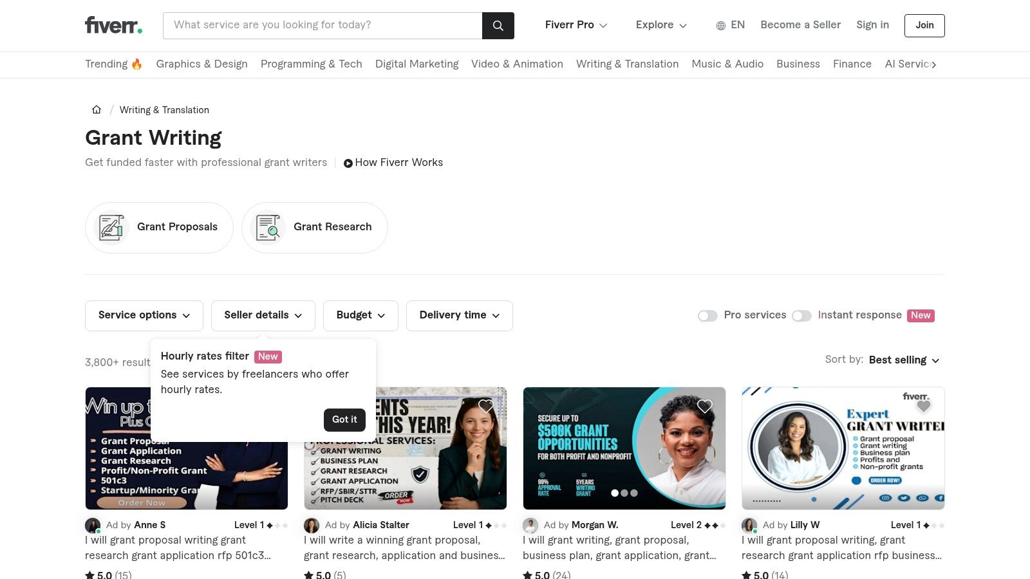1030x579 pixels.
Task: Click the Lilly W seller name
Action: (x=805, y=526)
